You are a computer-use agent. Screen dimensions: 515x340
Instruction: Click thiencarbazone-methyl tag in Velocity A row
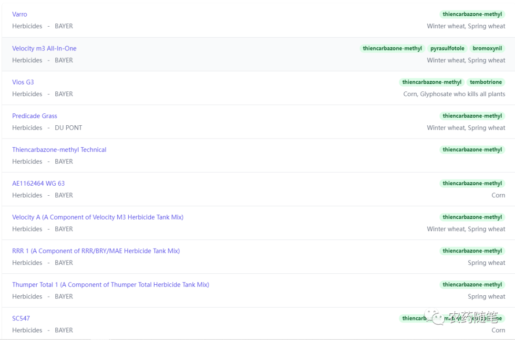click(x=472, y=217)
